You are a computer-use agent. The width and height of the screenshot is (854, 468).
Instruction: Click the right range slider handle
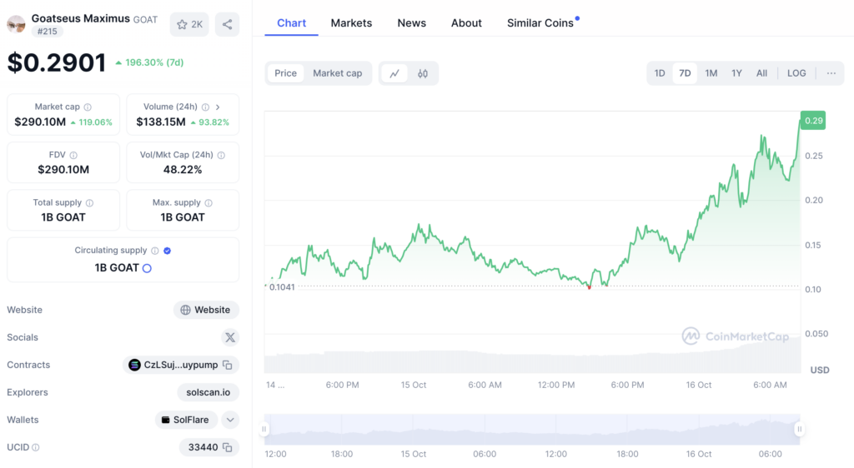[x=800, y=429]
